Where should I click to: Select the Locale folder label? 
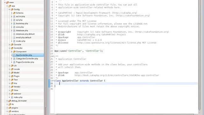pyautogui.click(x=17, y=69)
